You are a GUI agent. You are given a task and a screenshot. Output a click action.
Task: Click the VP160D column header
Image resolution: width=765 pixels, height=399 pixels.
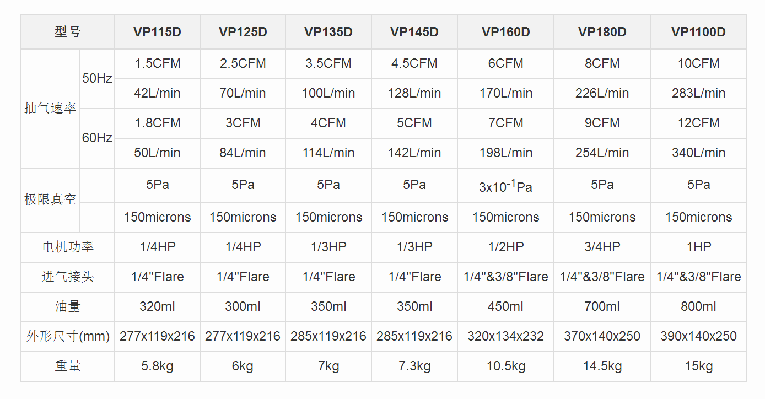505,32
